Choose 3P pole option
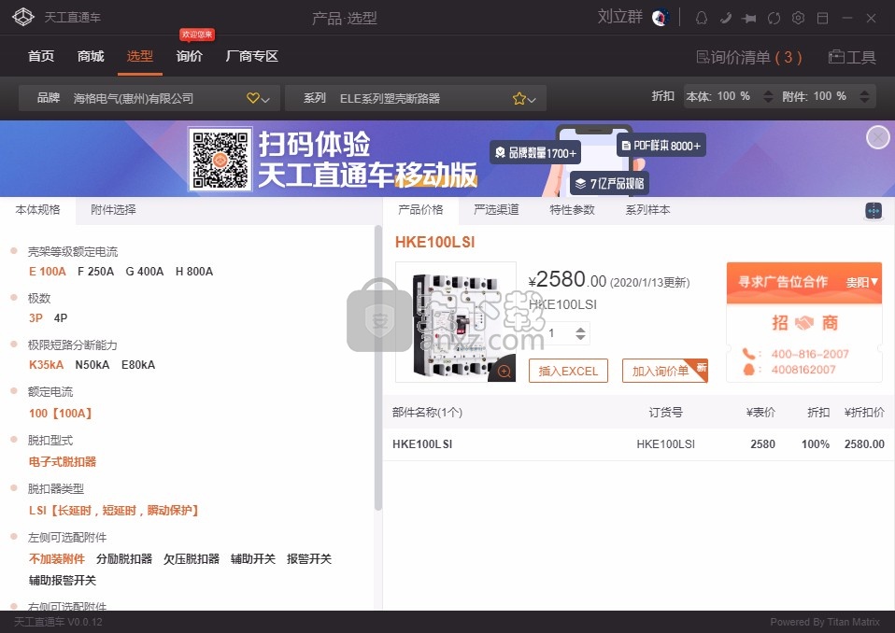The height and width of the screenshot is (633, 895). 36,318
